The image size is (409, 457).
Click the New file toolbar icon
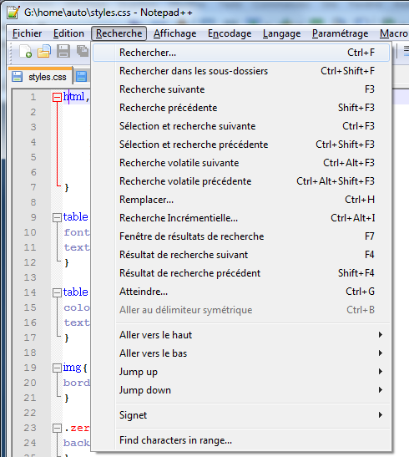tap(26, 51)
